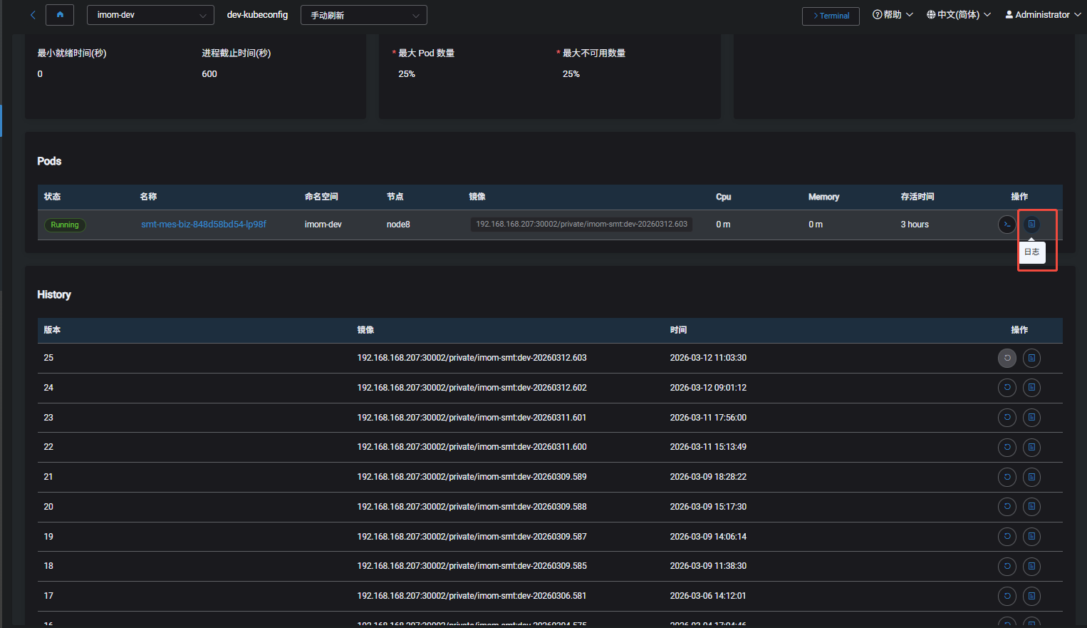Click rollback icon for version 20
Screen dimensions: 1087x628
click(1007, 507)
